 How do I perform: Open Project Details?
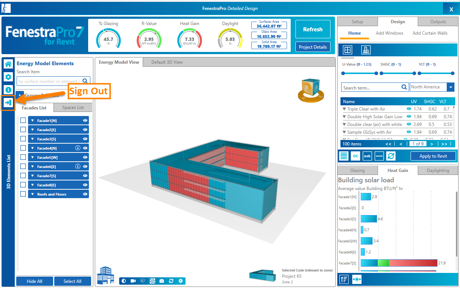click(x=313, y=47)
